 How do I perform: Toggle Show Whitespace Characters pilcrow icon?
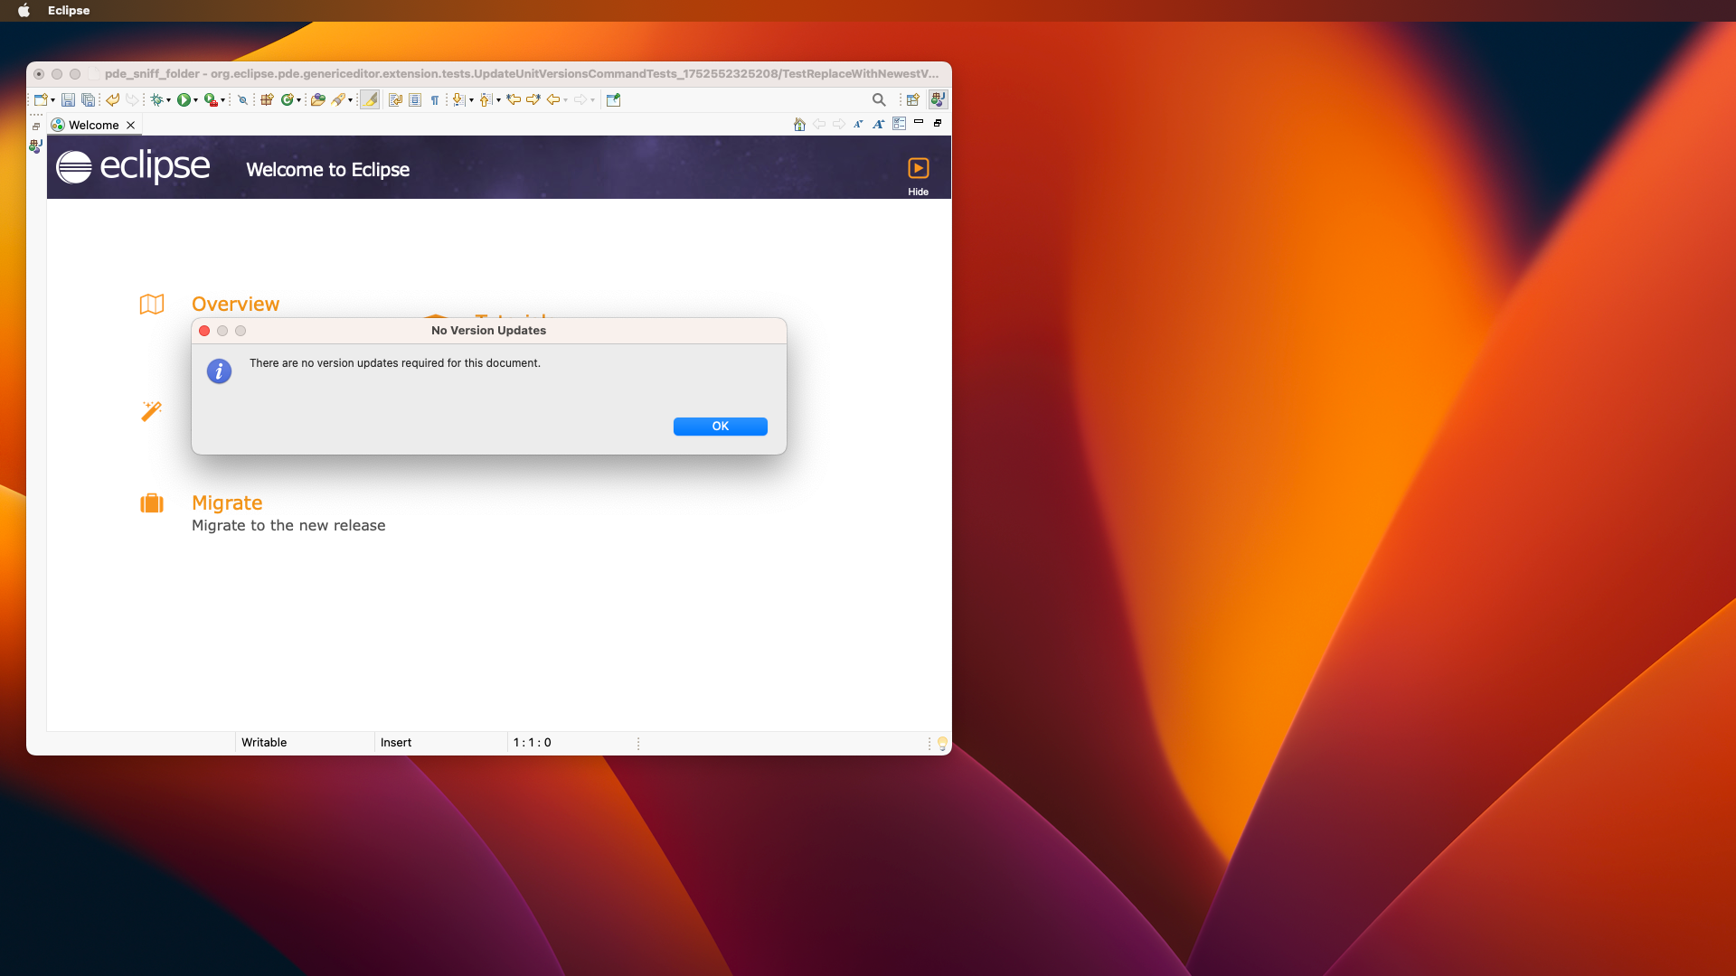[x=435, y=99]
